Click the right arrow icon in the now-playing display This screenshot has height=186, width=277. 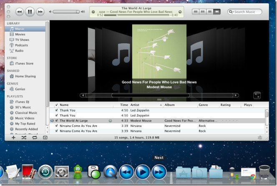pos(180,12)
